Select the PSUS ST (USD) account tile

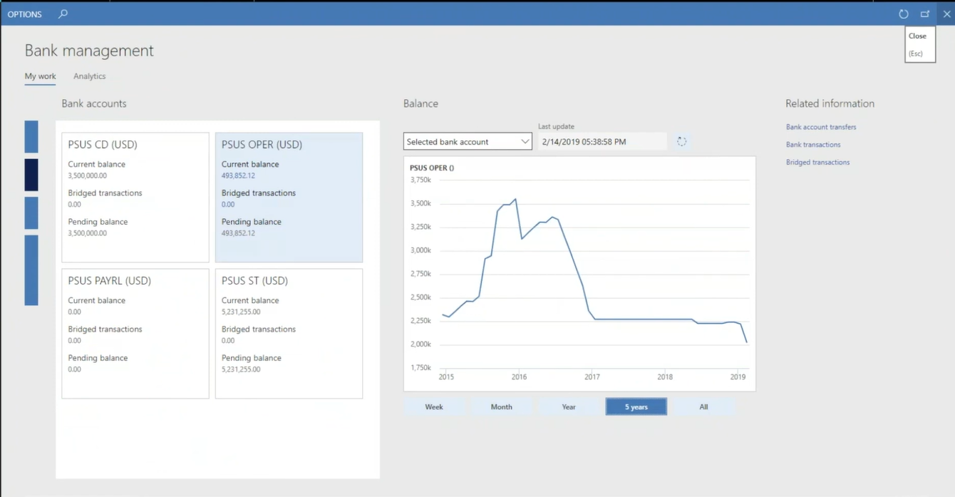(289, 334)
